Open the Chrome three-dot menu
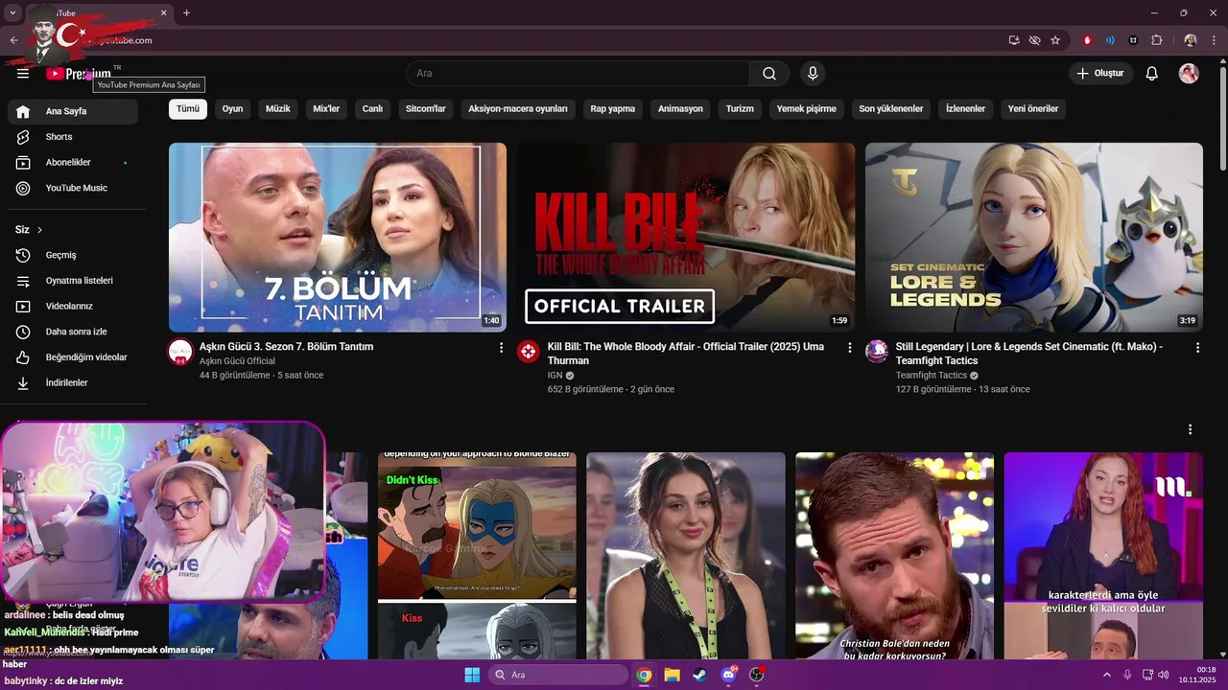The image size is (1228, 690). [x=1215, y=40]
